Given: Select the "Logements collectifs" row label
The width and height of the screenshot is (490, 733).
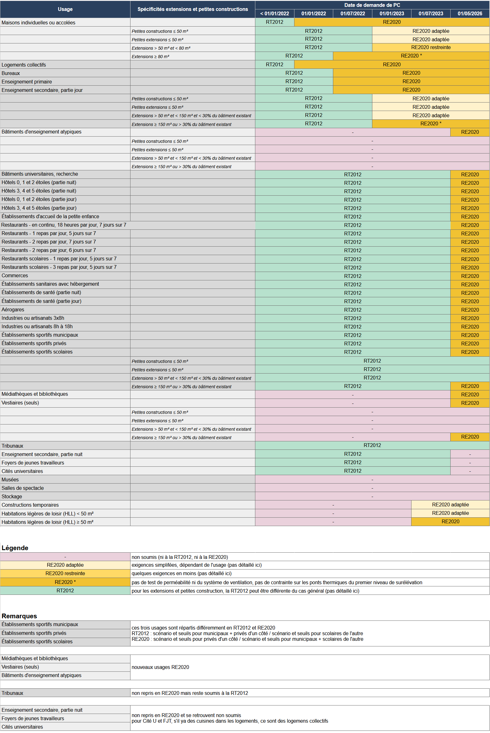Looking at the screenshot, I should (x=65, y=64).
